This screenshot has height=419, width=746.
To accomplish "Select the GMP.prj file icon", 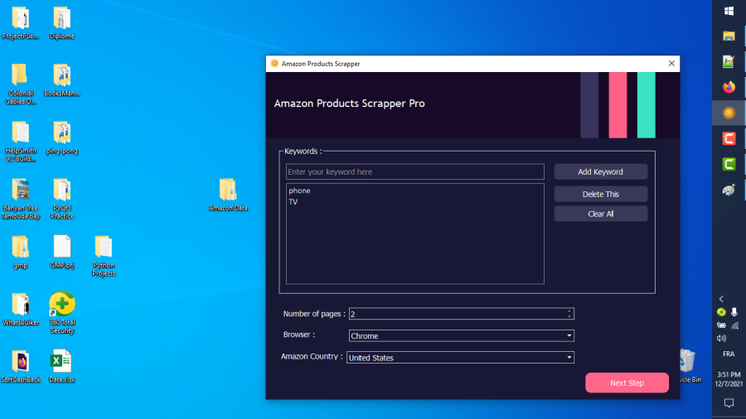I will [62, 253].
